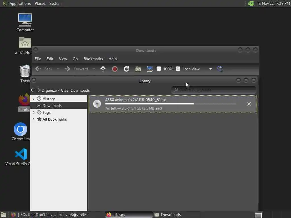
Task: Open the Applications menu in top panel
Action: [20, 3]
